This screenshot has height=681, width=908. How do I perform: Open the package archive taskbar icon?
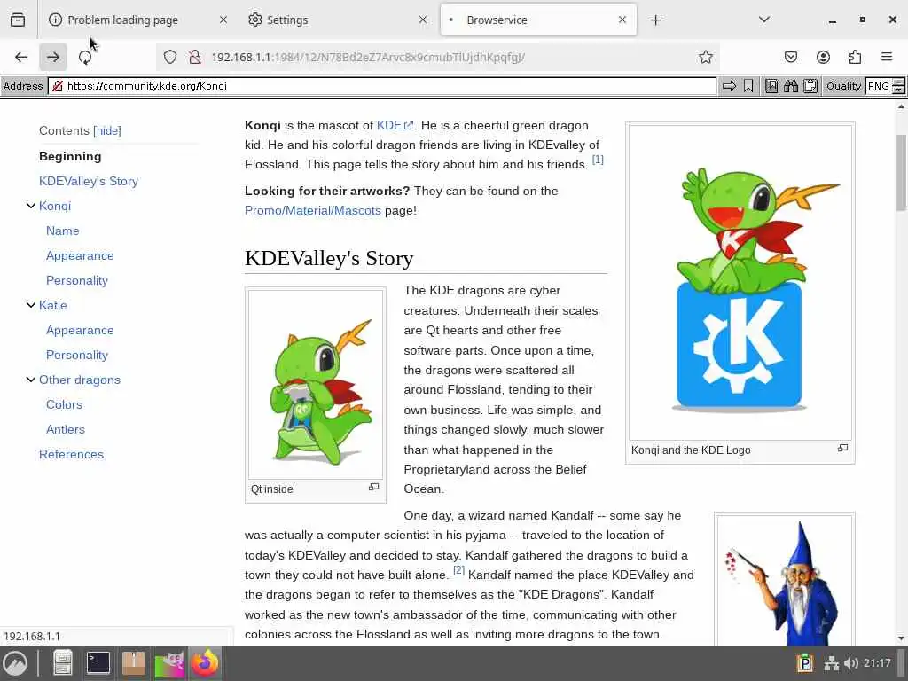134,663
